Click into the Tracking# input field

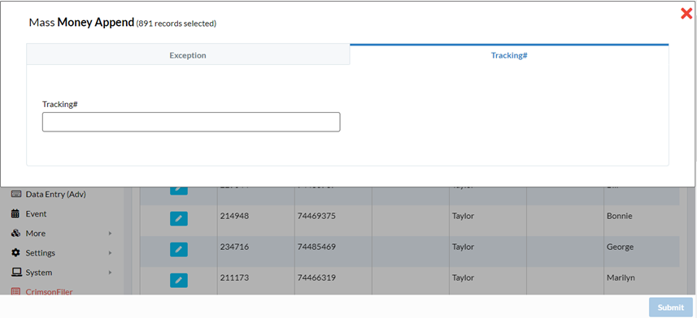click(191, 122)
